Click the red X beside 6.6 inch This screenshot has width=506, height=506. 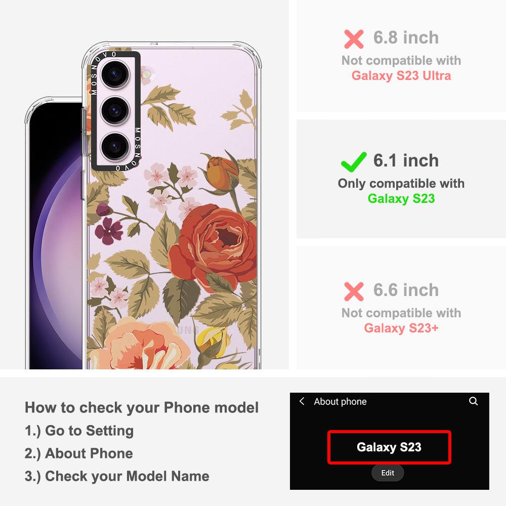point(354,291)
